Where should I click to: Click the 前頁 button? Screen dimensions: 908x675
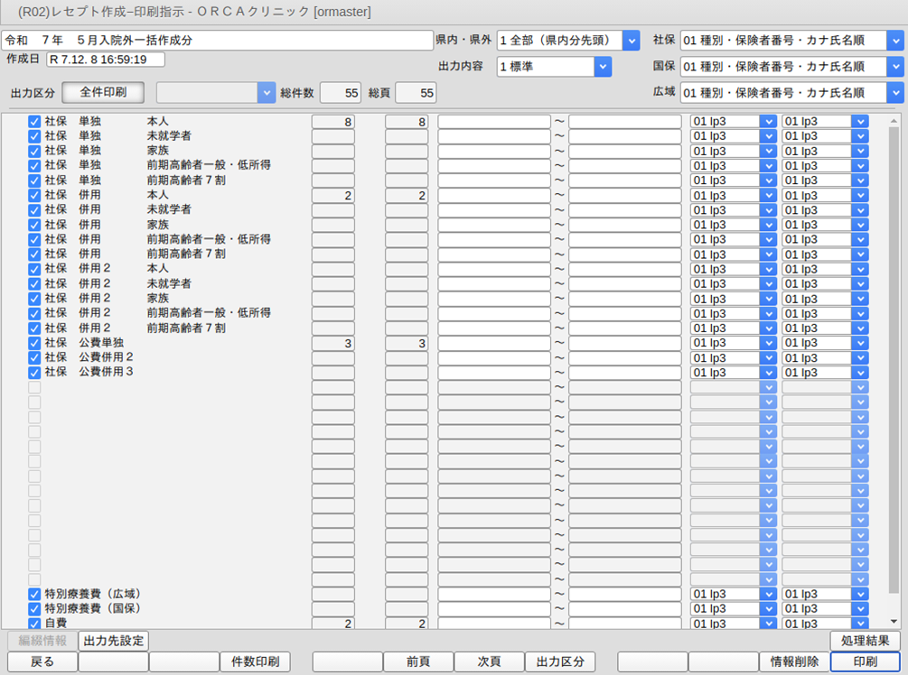[417, 661]
